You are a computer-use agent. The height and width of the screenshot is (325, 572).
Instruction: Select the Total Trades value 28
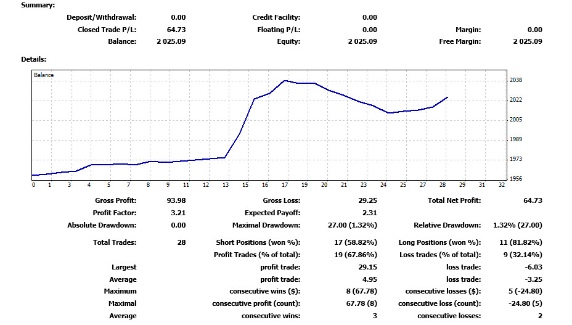pos(181,242)
